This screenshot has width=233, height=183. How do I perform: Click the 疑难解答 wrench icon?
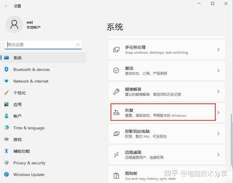coord(116,92)
